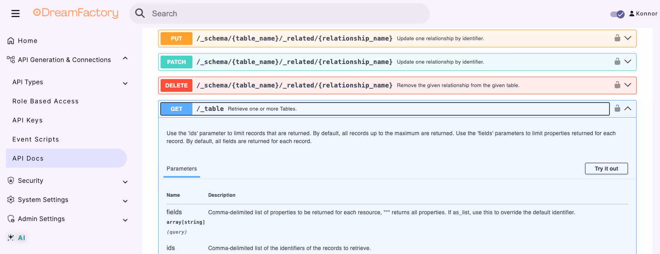Viewport: 660px width, 254px height.
Task: Click the API Types label
Action: [28, 82]
